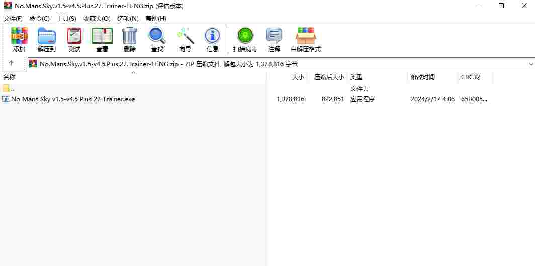Viewport: 535px width, 266px height.
Task: Run the 测试 (Test) archive tool
Action: coord(74,36)
